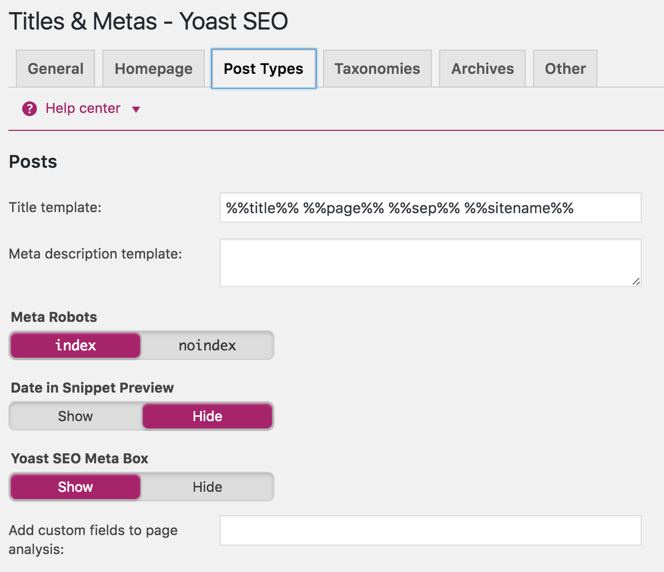Hide the date in snippet preview
Viewport: 664px width, 572px height.
[x=207, y=416]
